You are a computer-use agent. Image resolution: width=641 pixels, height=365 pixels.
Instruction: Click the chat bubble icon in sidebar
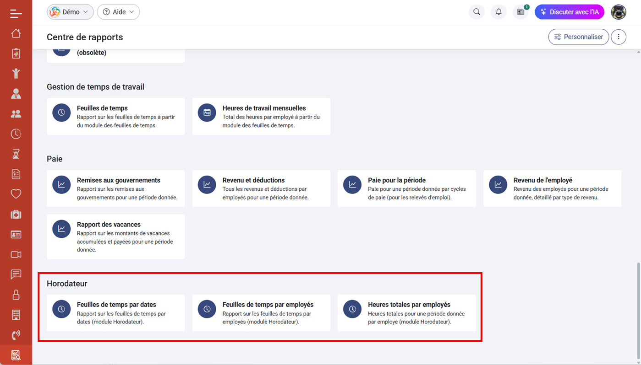pos(16,274)
